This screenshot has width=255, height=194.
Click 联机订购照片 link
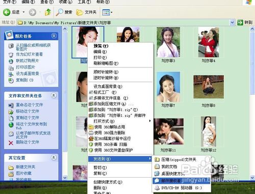[x=28, y=61]
